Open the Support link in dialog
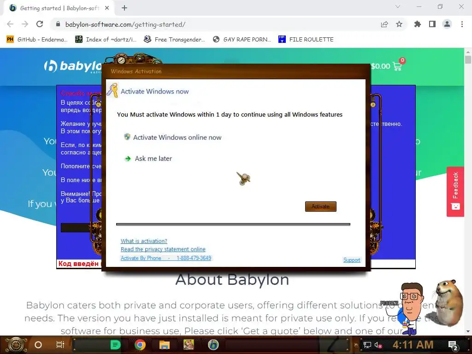The width and height of the screenshot is (472, 354). (x=352, y=260)
